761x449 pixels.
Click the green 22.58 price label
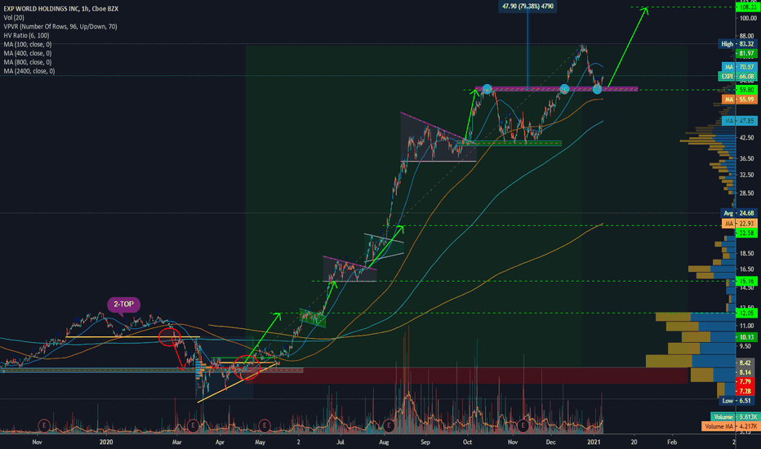[x=747, y=233]
